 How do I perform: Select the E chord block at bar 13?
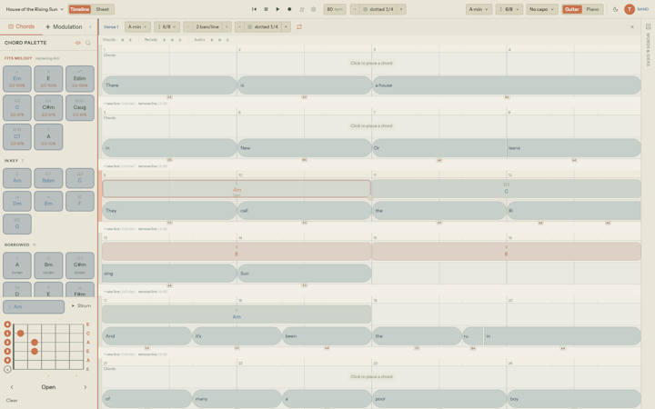coord(237,252)
